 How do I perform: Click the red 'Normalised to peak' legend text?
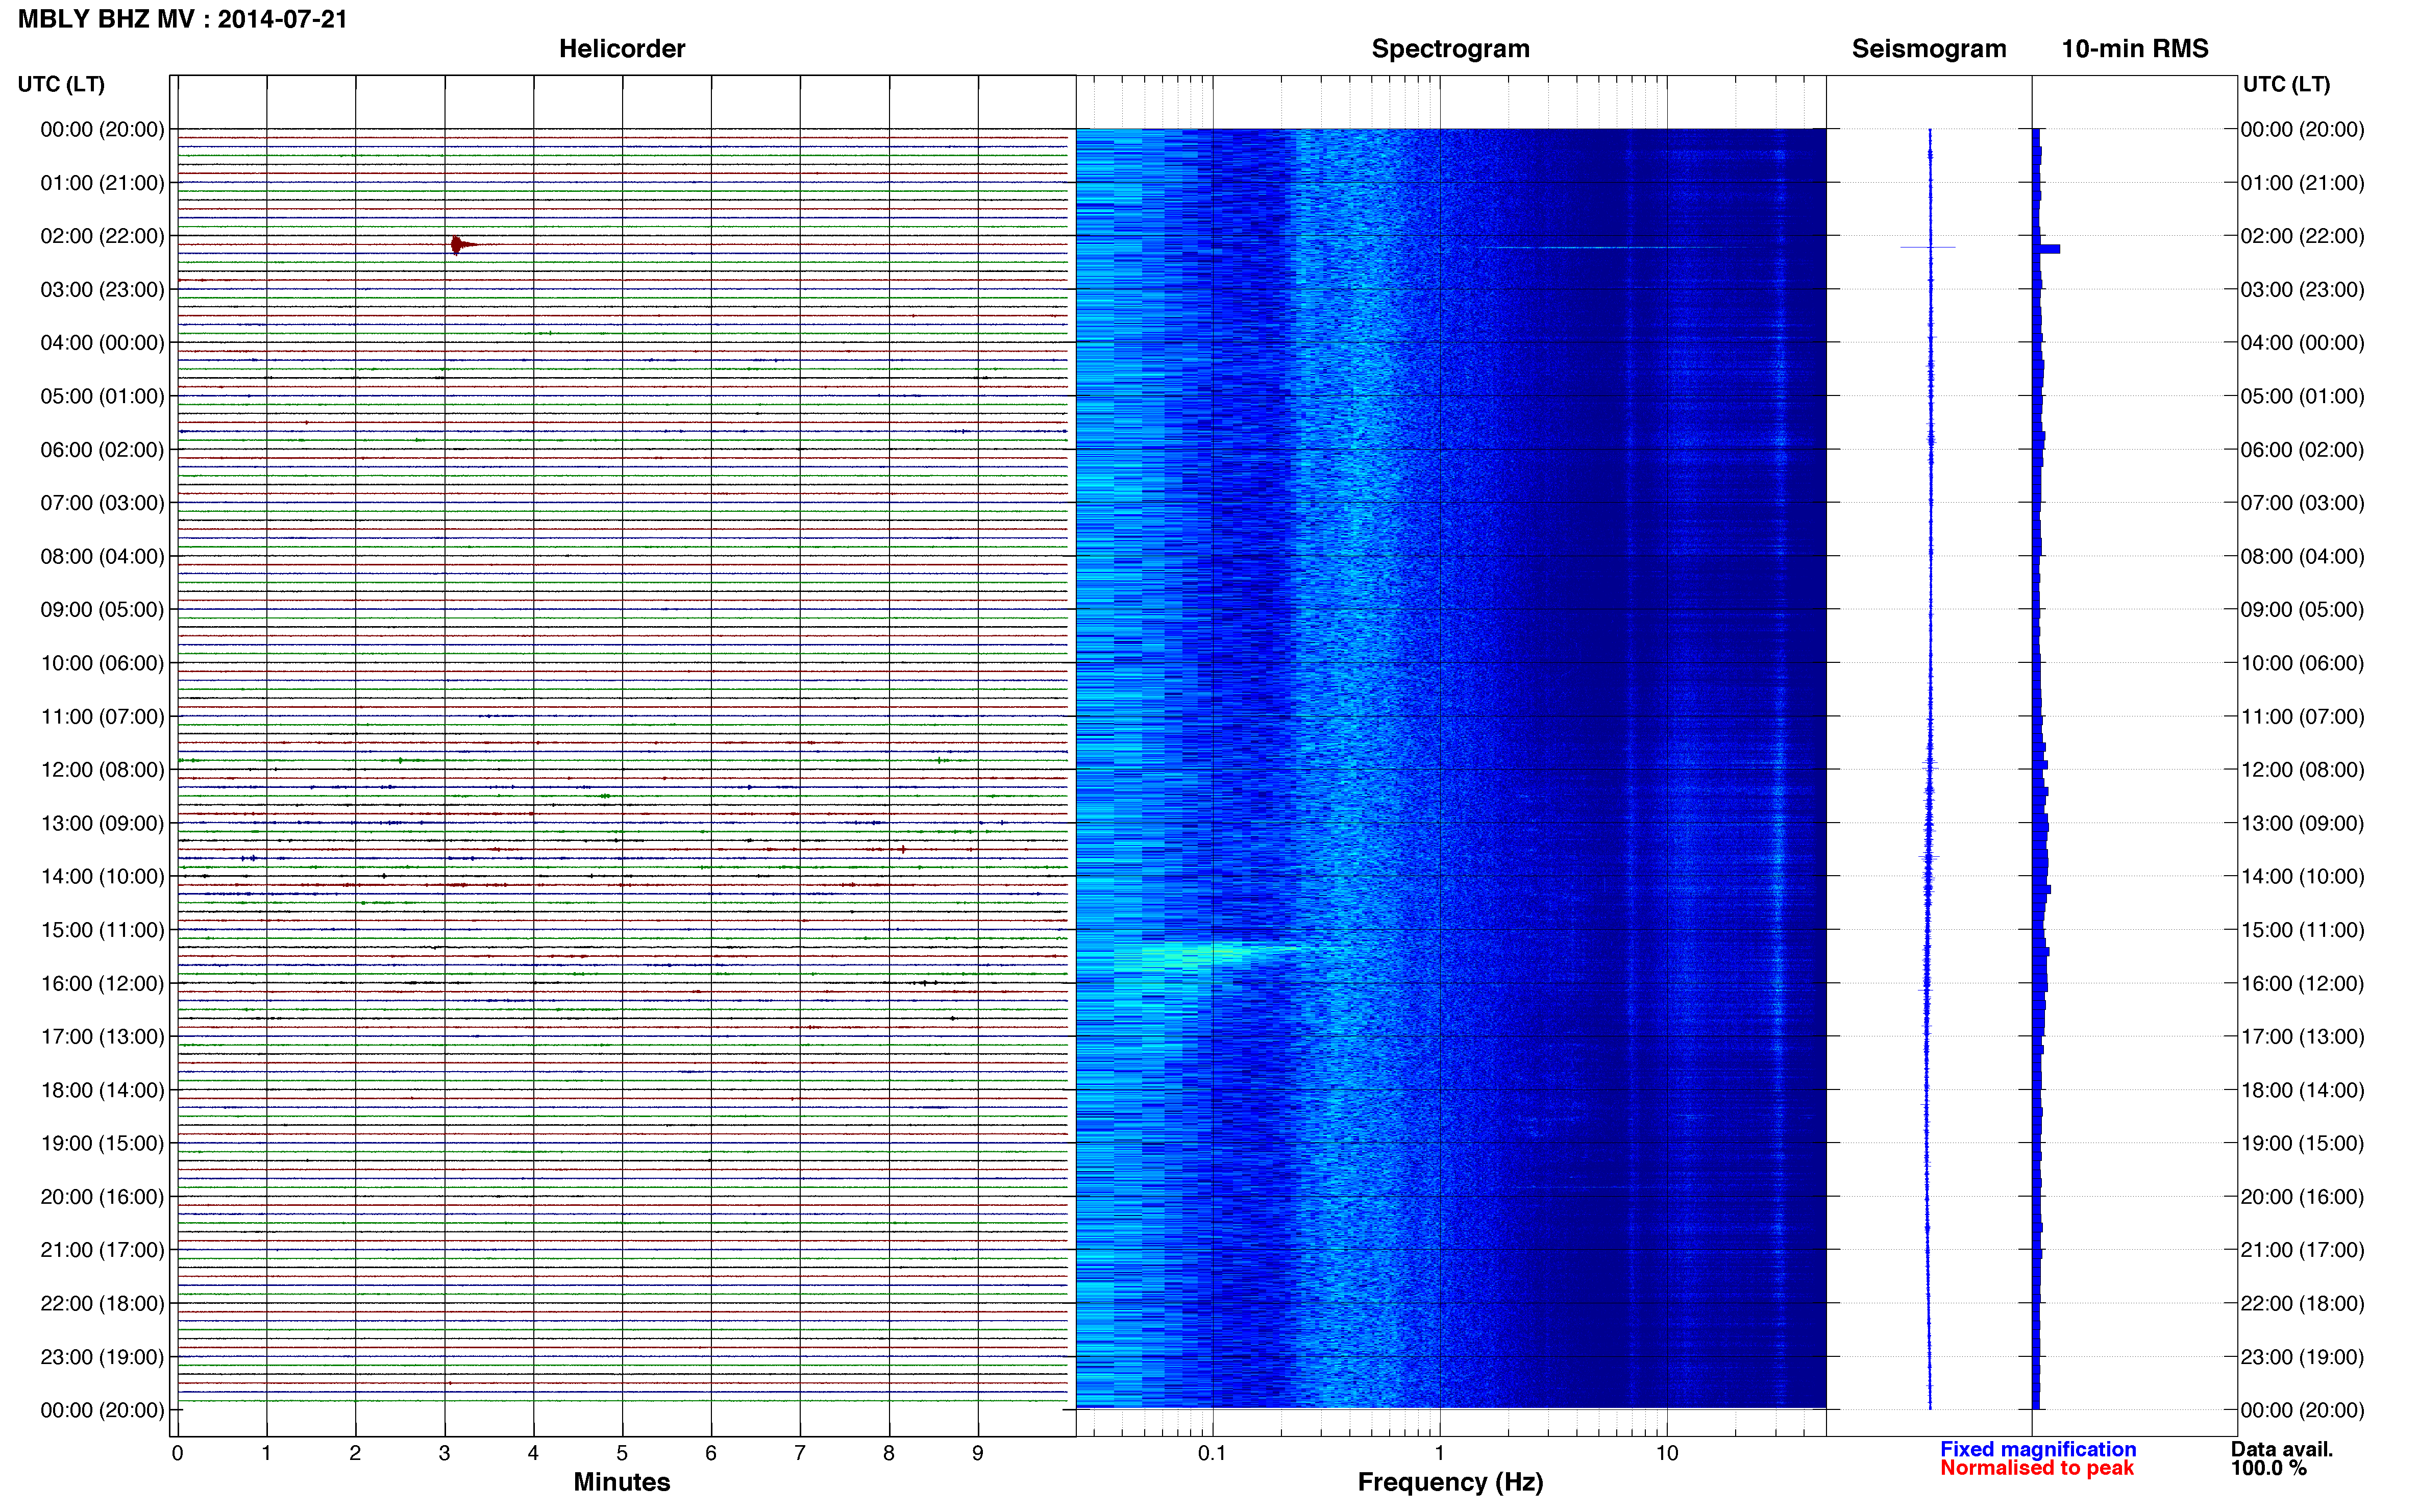point(2037,1468)
